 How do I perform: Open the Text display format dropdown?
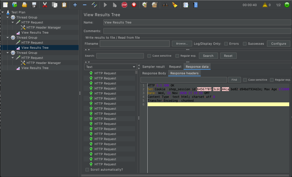(110, 67)
